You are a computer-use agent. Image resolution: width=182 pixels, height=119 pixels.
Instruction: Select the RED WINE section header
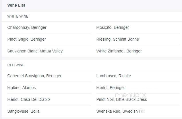click(16, 65)
